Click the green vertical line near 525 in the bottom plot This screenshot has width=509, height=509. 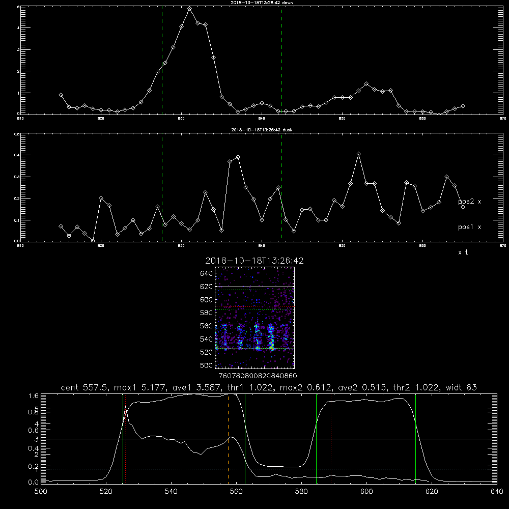point(123,439)
